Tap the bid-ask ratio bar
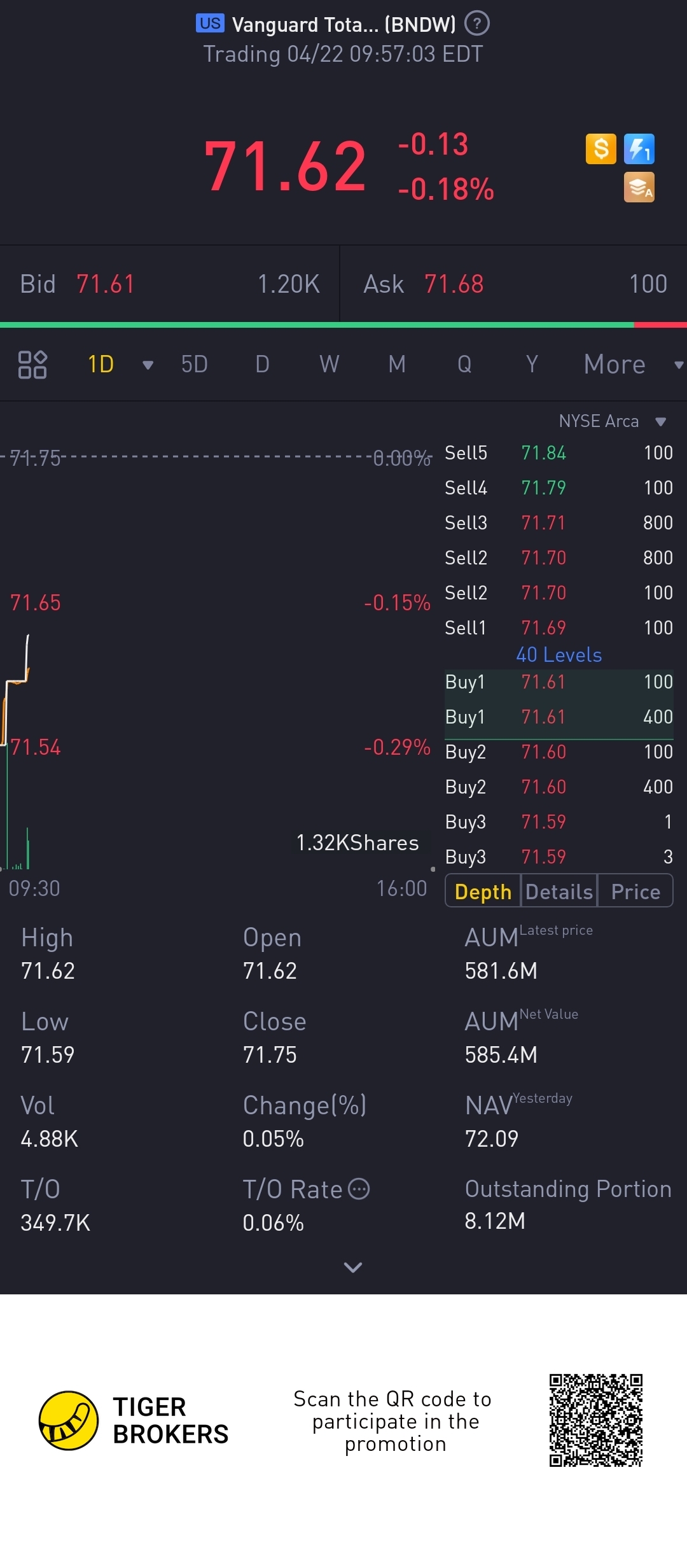The image size is (687, 1547). pyautogui.click(x=343, y=325)
